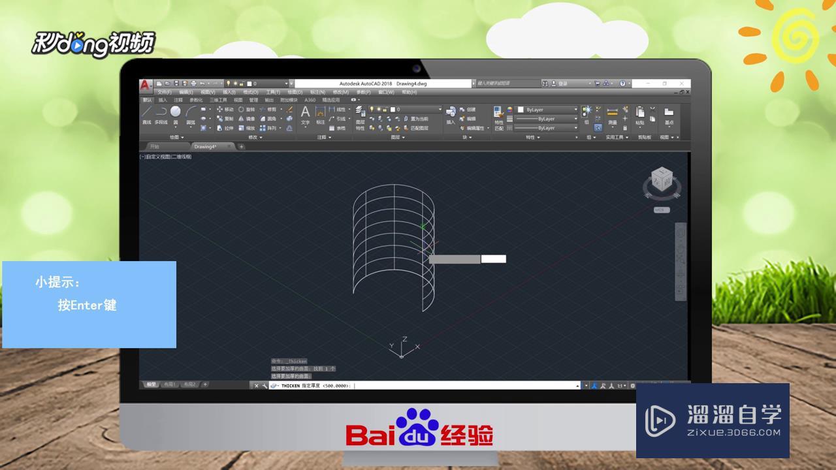Expand the Modify (修改) panel
The width and height of the screenshot is (836, 470).
tap(255, 137)
